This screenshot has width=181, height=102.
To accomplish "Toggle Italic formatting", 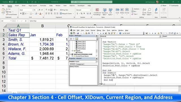I will (x=23, y=14).
